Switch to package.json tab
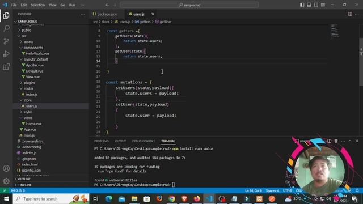 (107, 14)
